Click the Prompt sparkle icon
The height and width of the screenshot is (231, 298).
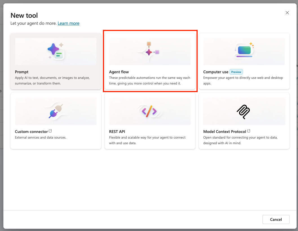click(56, 51)
